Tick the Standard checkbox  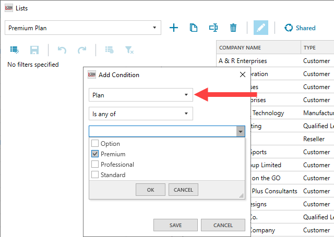click(x=95, y=175)
